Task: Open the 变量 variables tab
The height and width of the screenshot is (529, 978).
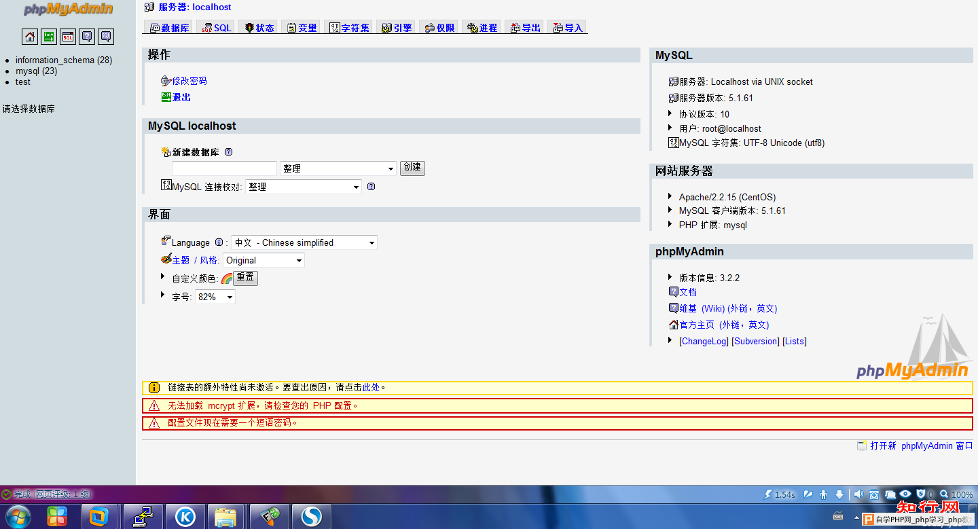Action: click(302, 28)
